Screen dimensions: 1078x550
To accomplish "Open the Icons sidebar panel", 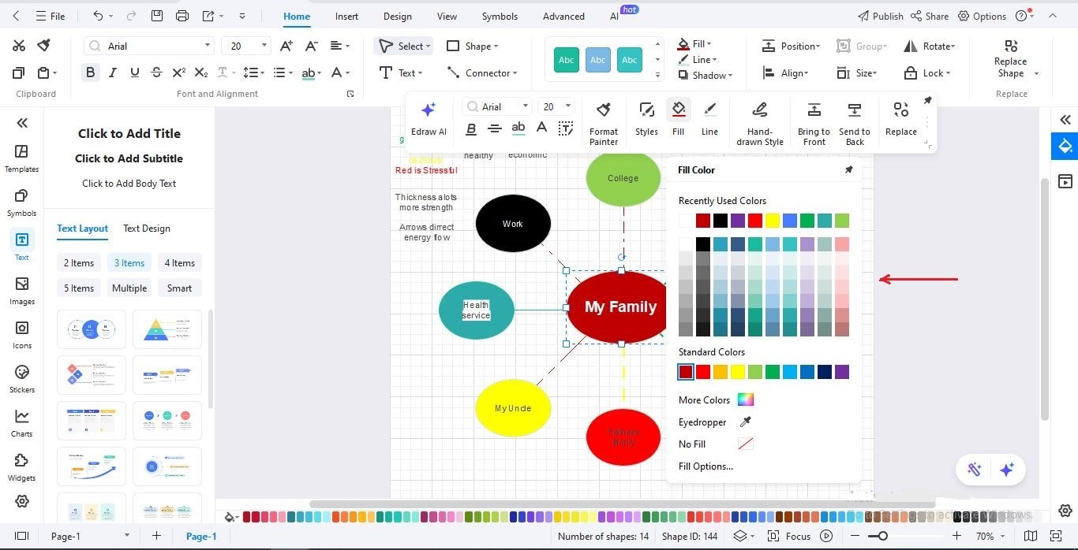I will click(x=21, y=335).
